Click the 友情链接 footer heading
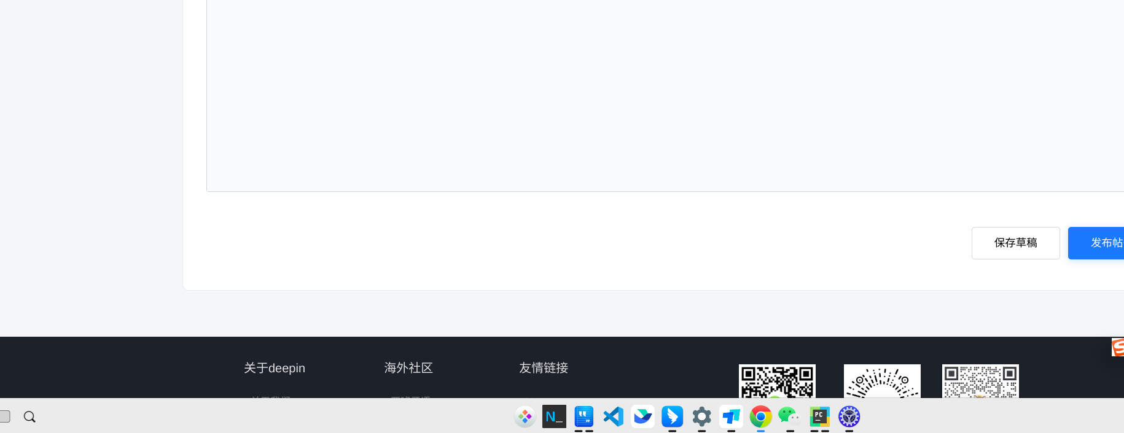The height and width of the screenshot is (433, 1124). pos(544,368)
